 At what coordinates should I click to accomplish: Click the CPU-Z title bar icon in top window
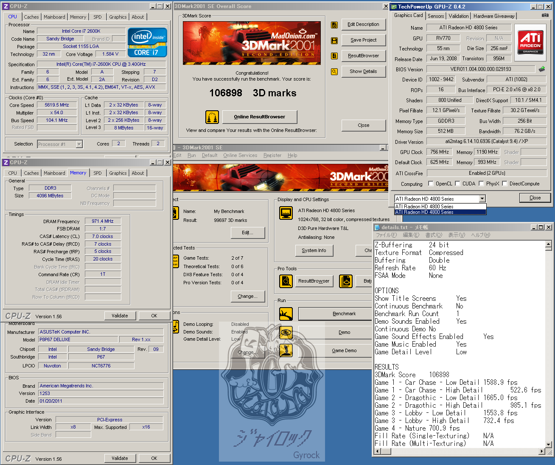point(6,6)
